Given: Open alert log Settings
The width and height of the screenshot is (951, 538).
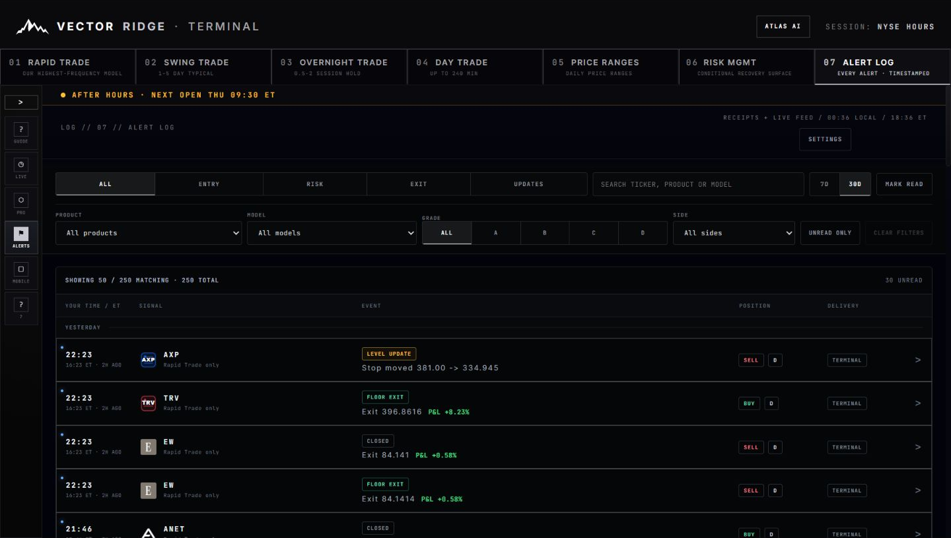Looking at the screenshot, I should [825, 139].
